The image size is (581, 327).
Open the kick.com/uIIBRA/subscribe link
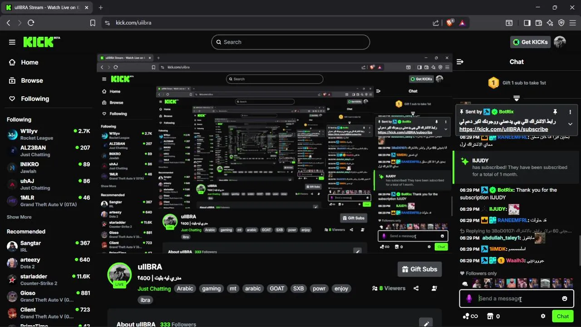(503, 129)
